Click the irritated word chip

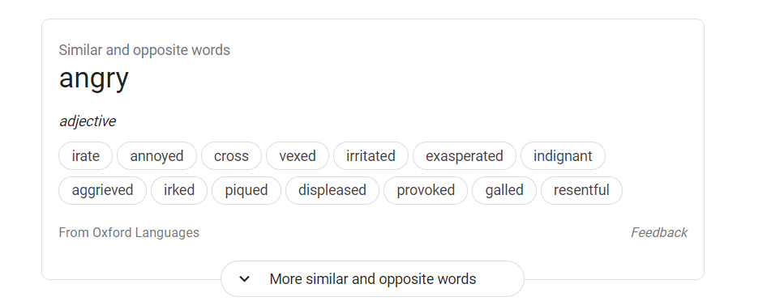coord(371,155)
